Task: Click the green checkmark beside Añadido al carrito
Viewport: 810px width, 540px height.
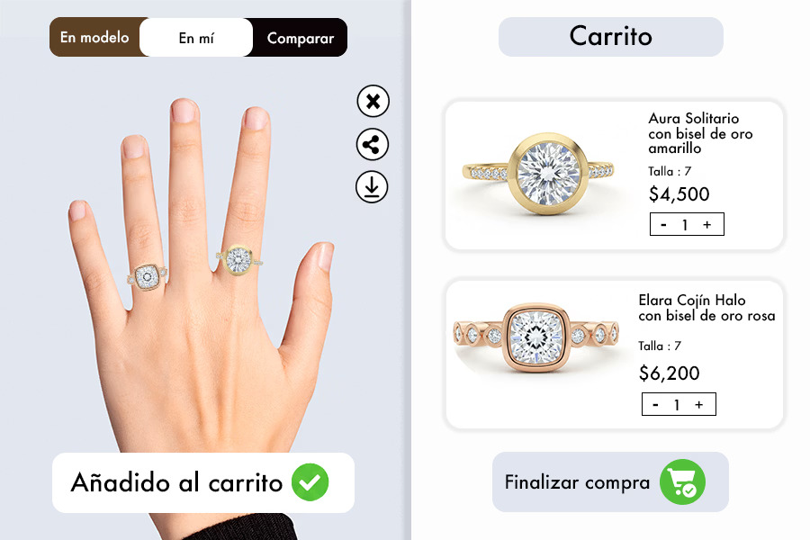Action: click(310, 482)
